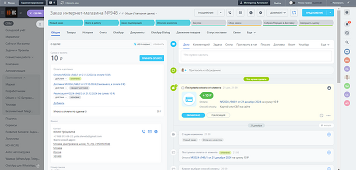Open the email icon in deal header
Image resolution: width=356 pixels, height=170 pixels.
point(240,13)
